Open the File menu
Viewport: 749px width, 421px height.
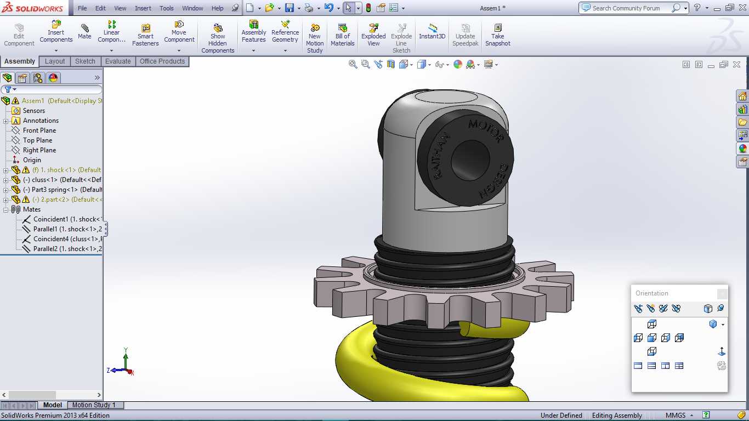pyautogui.click(x=82, y=8)
